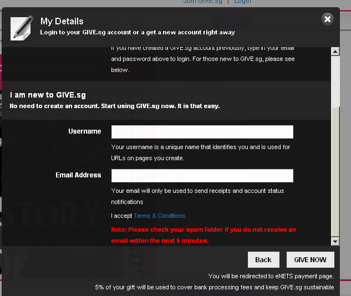Click the 5% bank processing fees notice
Image resolution: width=351 pixels, height=296 pixels.
(214, 287)
